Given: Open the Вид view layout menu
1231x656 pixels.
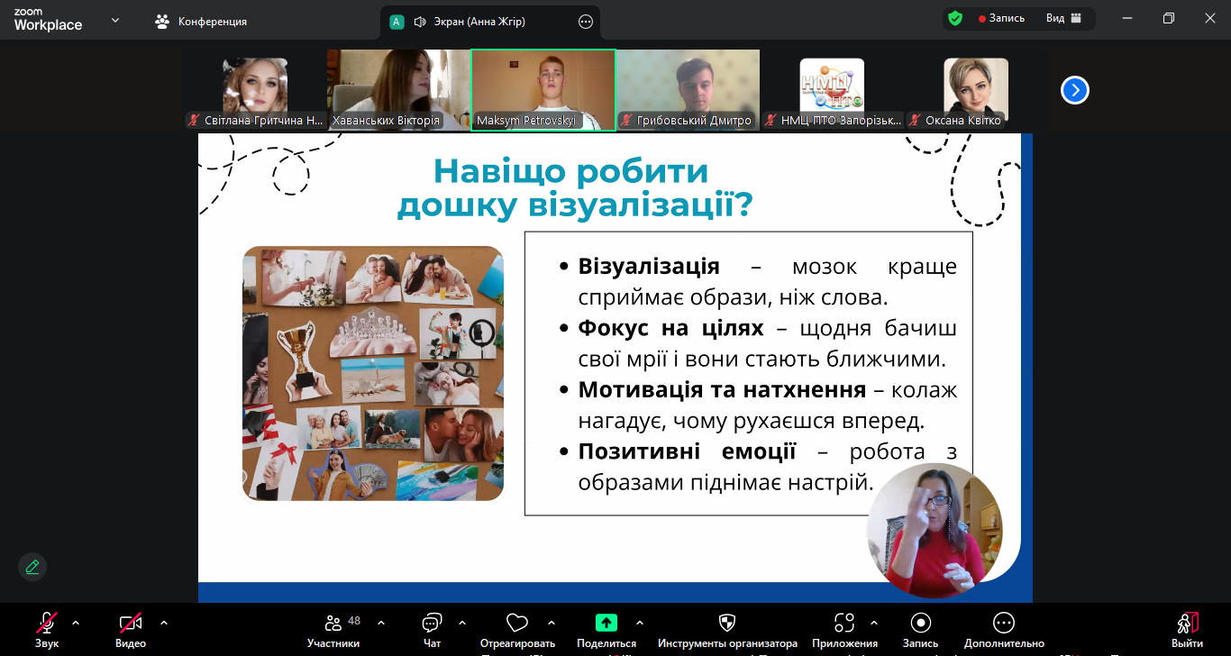Looking at the screenshot, I should (1062, 19).
